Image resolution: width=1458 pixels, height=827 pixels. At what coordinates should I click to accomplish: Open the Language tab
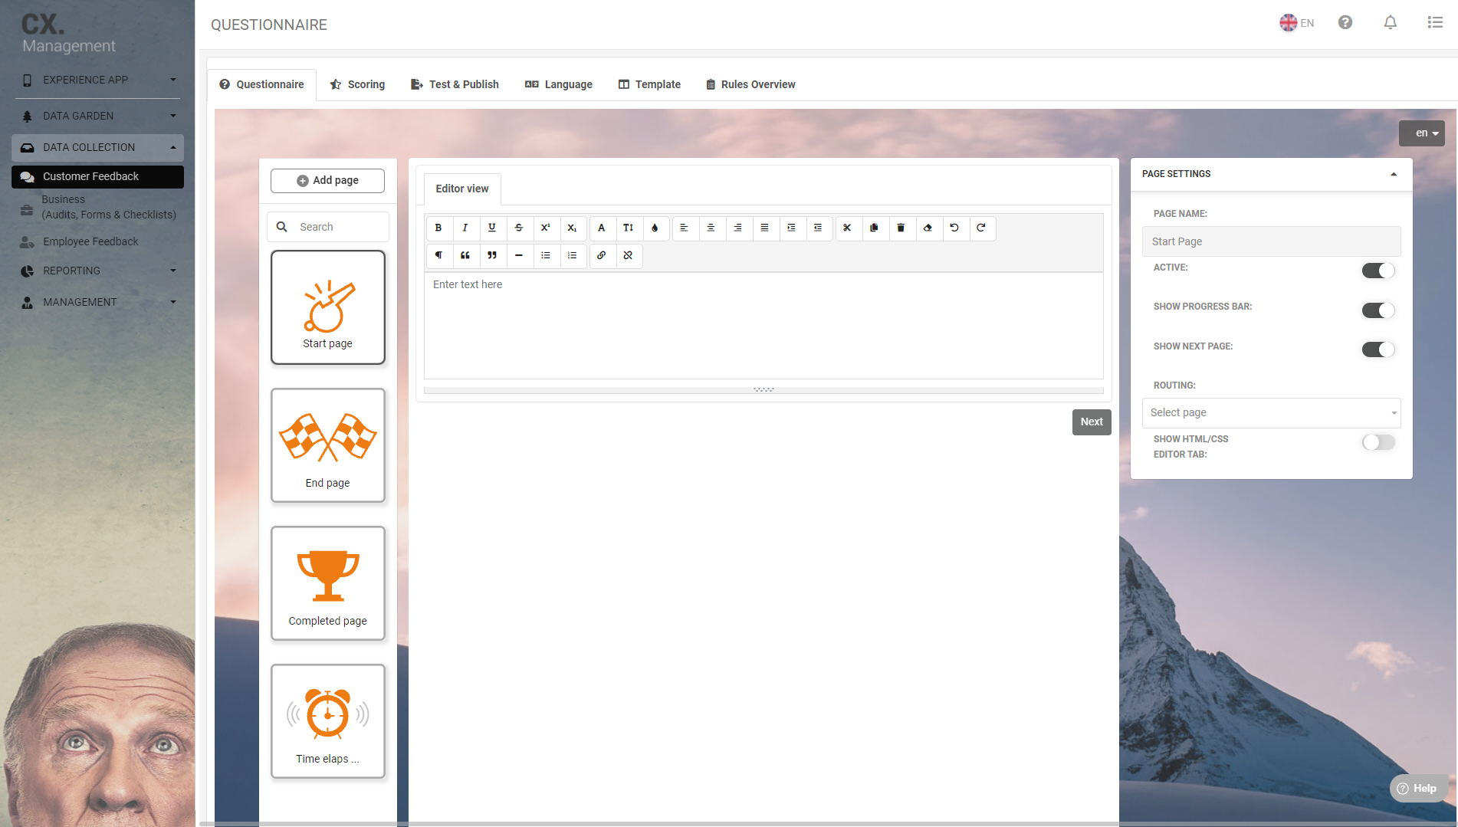tap(558, 84)
